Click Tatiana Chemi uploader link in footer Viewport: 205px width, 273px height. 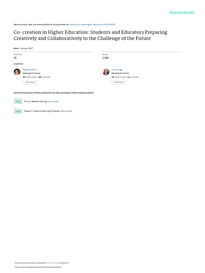[x=52, y=263]
